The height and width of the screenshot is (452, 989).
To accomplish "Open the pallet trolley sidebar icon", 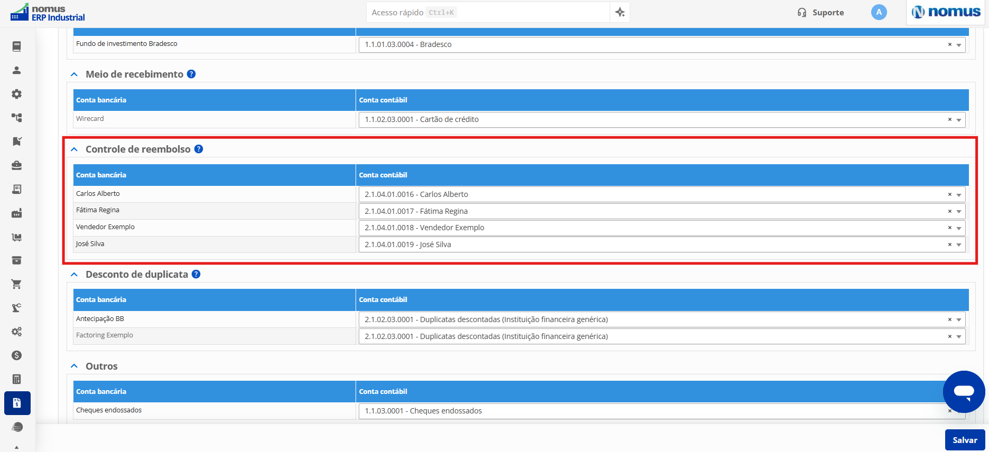I will [x=17, y=237].
